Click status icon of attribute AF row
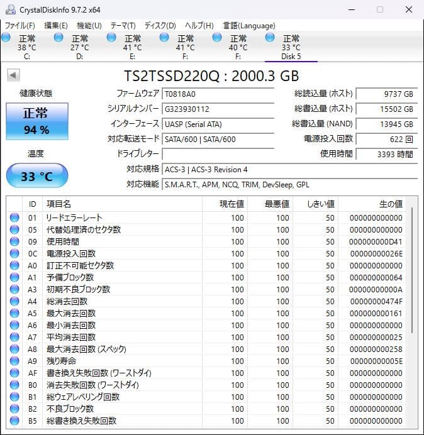424x435 pixels. [x=14, y=373]
